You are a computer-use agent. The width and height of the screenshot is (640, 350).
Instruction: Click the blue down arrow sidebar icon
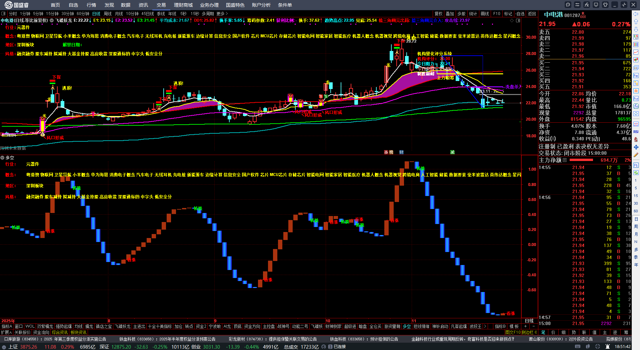(x=636, y=29)
